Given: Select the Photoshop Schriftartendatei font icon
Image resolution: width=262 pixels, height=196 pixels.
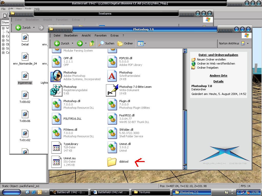Looking at the screenshot, I should pos(112,76).
